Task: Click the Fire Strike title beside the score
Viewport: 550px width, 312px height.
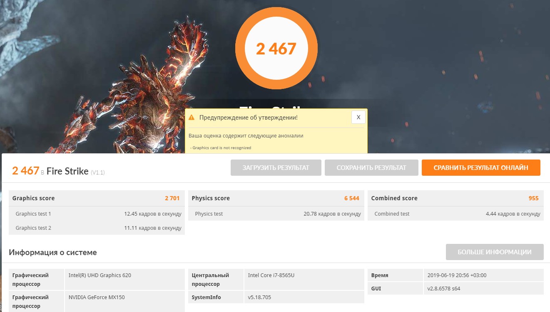Action: [x=67, y=171]
